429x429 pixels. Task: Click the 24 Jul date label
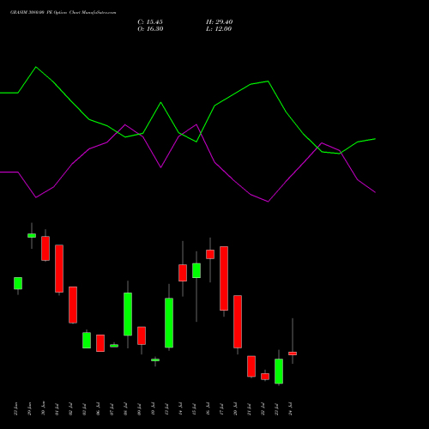pyautogui.click(x=291, y=409)
